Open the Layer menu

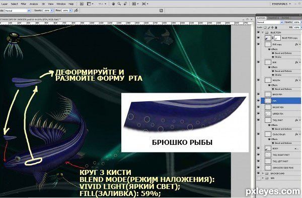tap(4, 4)
